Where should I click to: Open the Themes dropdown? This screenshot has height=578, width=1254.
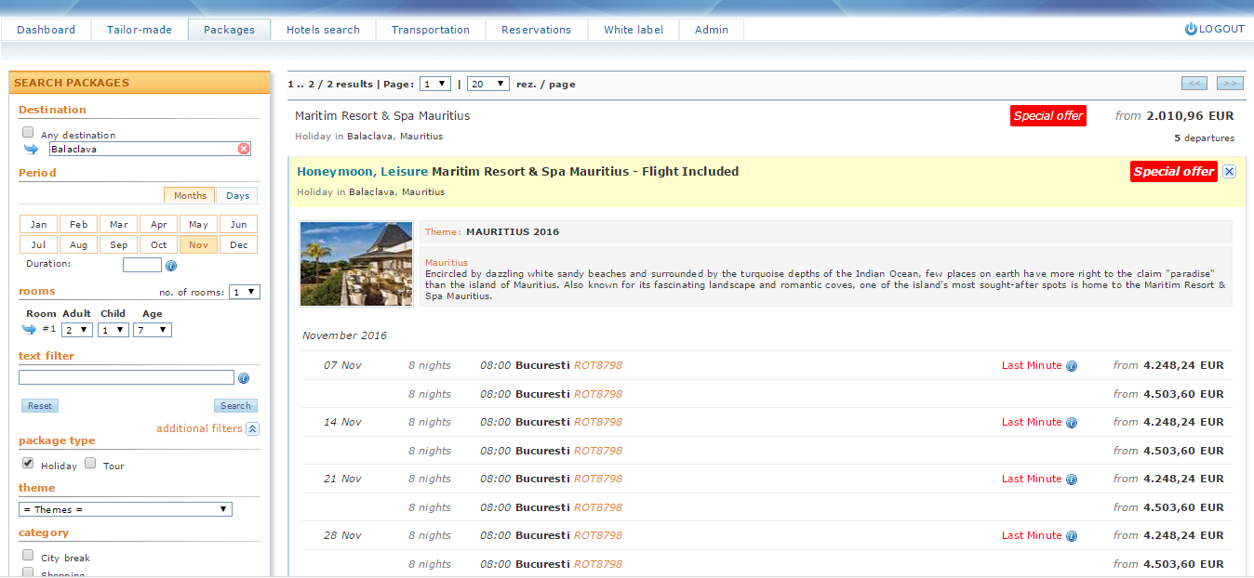click(126, 509)
